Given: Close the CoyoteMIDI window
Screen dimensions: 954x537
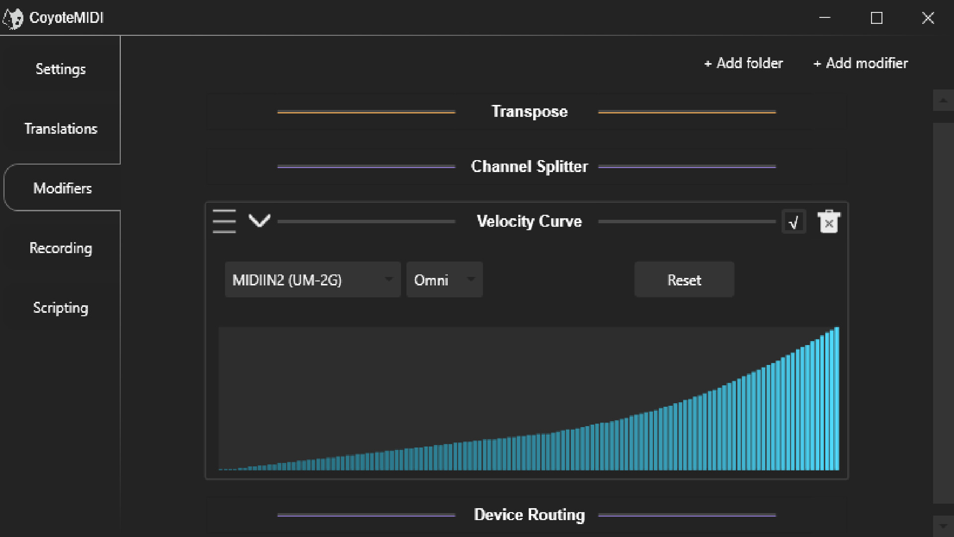Looking at the screenshot, I should pyautogui.click(x=928, y=18).
